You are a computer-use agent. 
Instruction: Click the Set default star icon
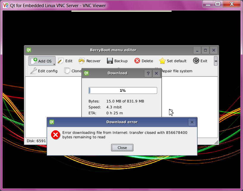162,61
